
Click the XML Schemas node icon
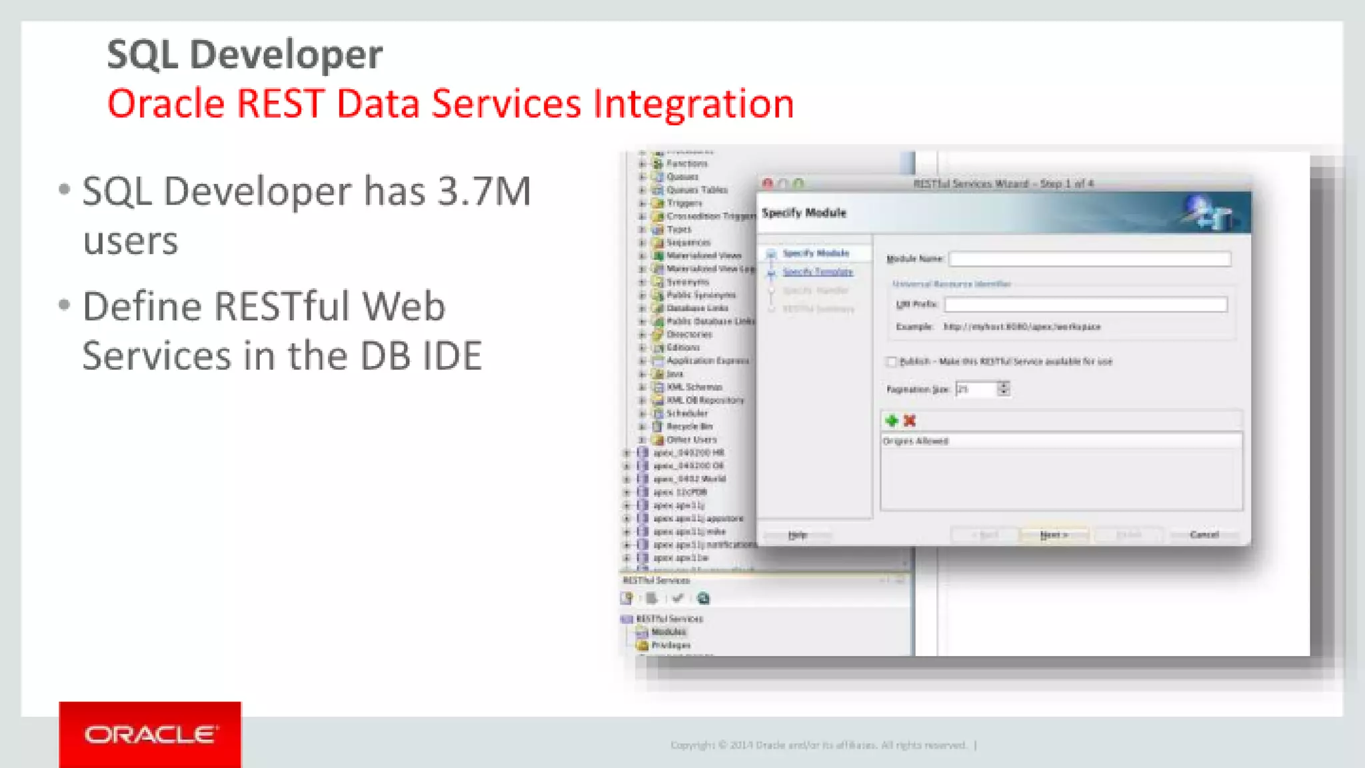pyautogui.click(x=657, y=387)
